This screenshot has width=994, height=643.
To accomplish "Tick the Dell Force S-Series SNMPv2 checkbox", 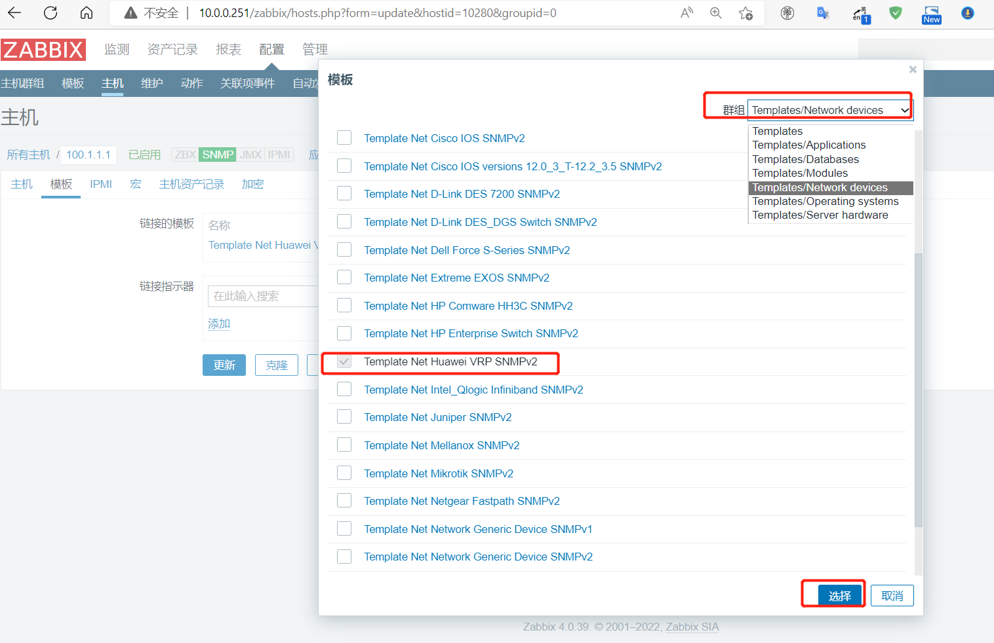I will click(344, 249).
